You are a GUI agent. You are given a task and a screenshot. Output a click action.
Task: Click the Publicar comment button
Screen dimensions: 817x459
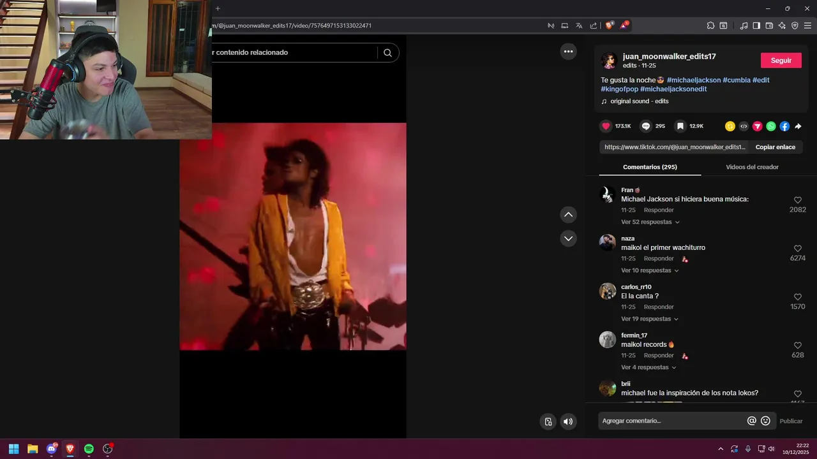[791, 421]
